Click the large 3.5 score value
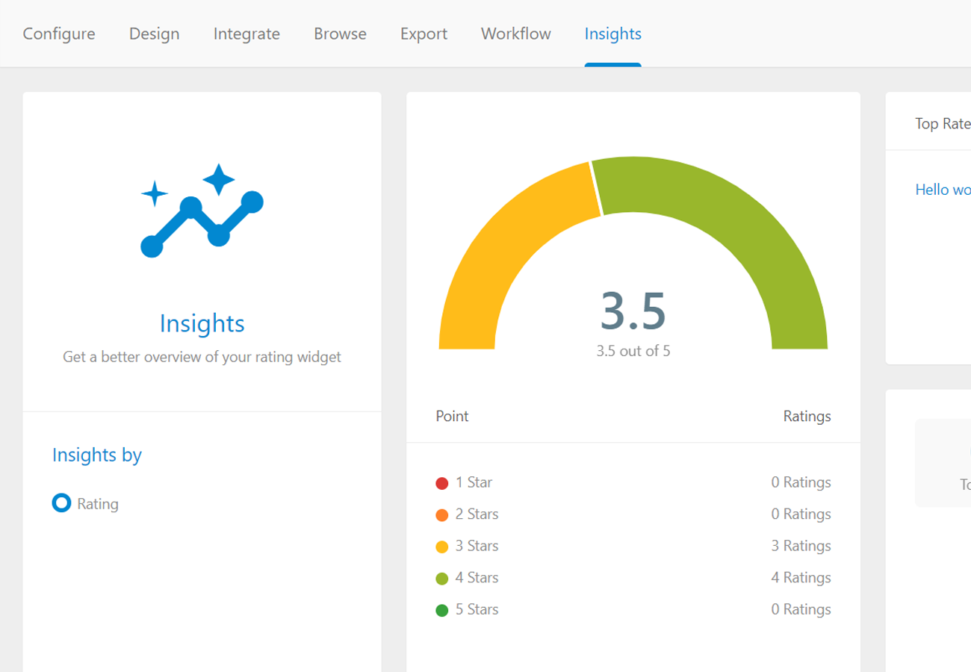The width and height of the screenshot is (971, 672). (x=633, y=311)
